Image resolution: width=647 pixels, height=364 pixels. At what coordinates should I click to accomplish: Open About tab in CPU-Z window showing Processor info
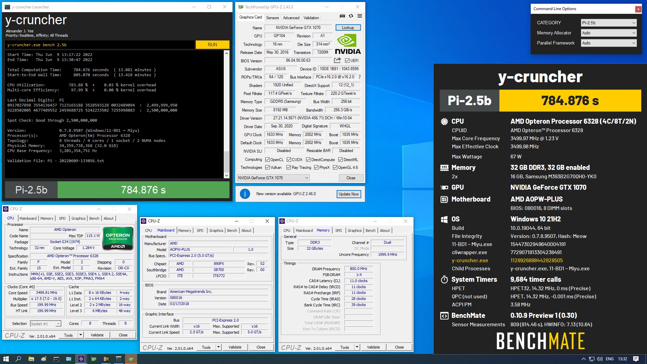(109, 218)
